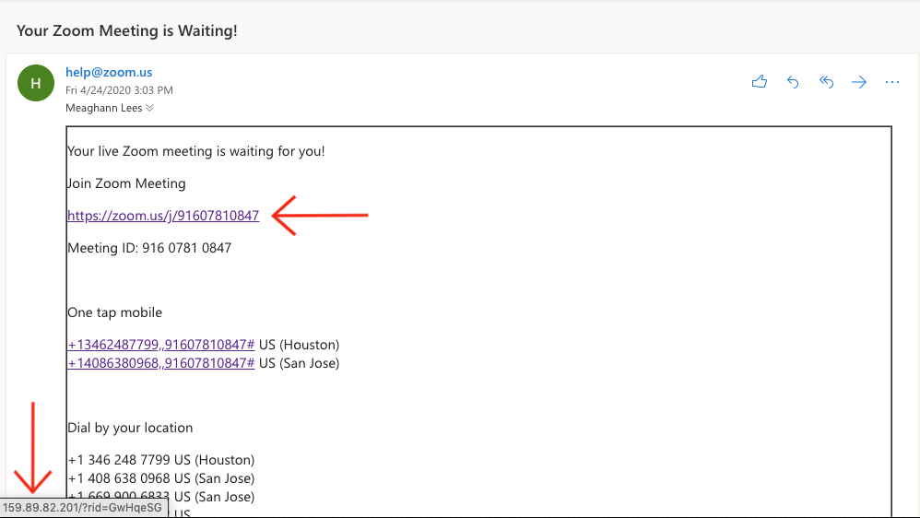The width and height of the screenshot is (920, 518).
Task: Open the More actions ellipsis menu
Action: pos(891,82)
